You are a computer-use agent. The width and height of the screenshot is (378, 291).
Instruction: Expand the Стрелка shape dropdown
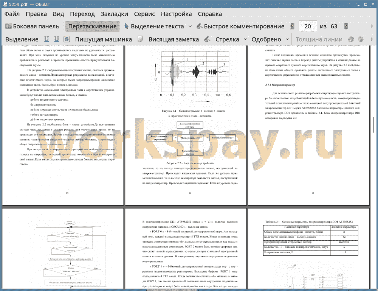245,39
